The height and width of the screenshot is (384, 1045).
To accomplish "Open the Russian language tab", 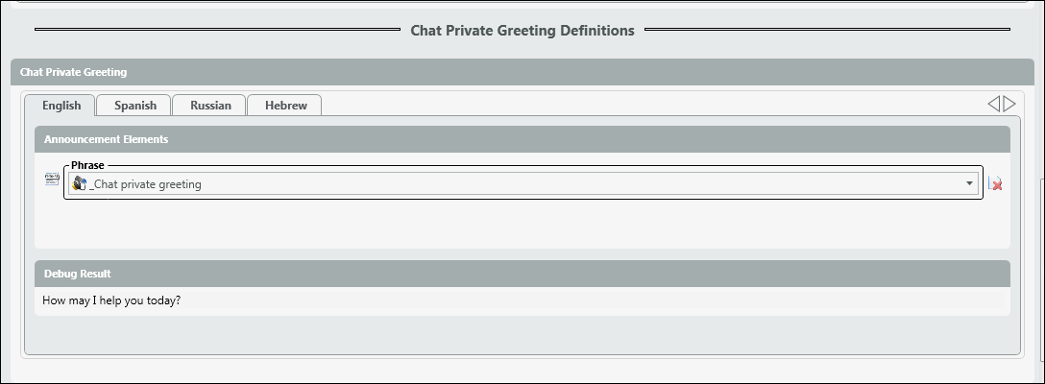I will 210,106.
